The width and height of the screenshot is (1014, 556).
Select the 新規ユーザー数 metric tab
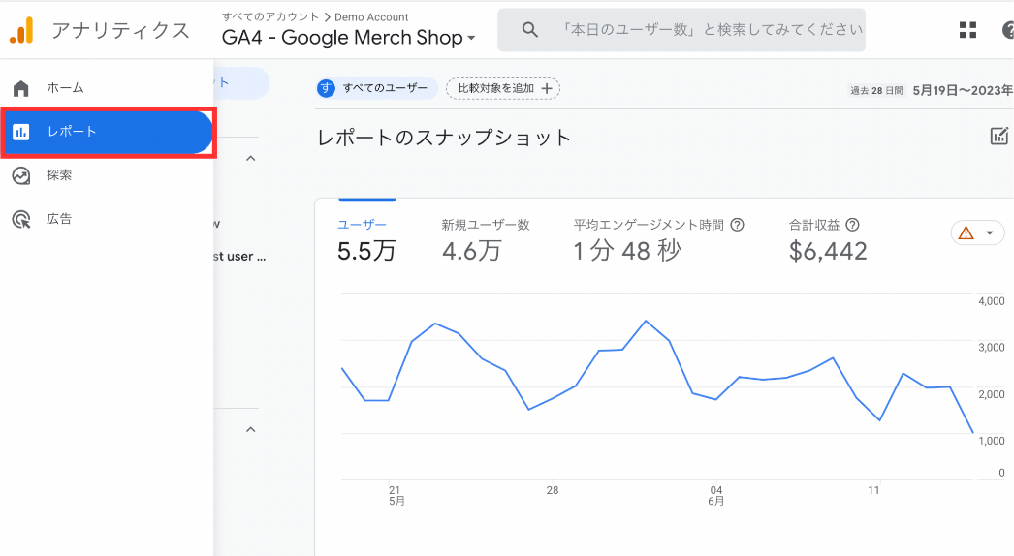pyautogui.click(x=485, y=240)
